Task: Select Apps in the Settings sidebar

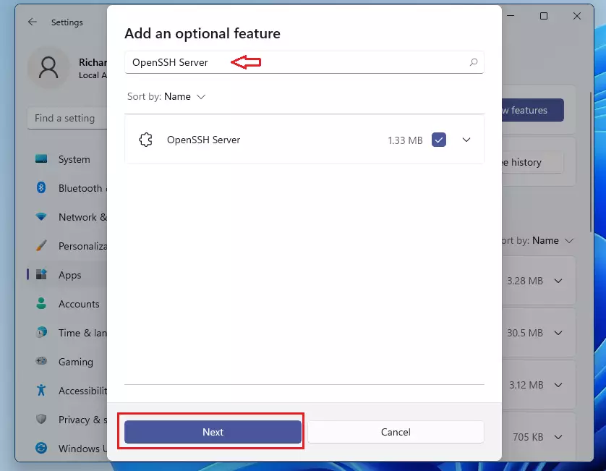Action: pos(67,274)
